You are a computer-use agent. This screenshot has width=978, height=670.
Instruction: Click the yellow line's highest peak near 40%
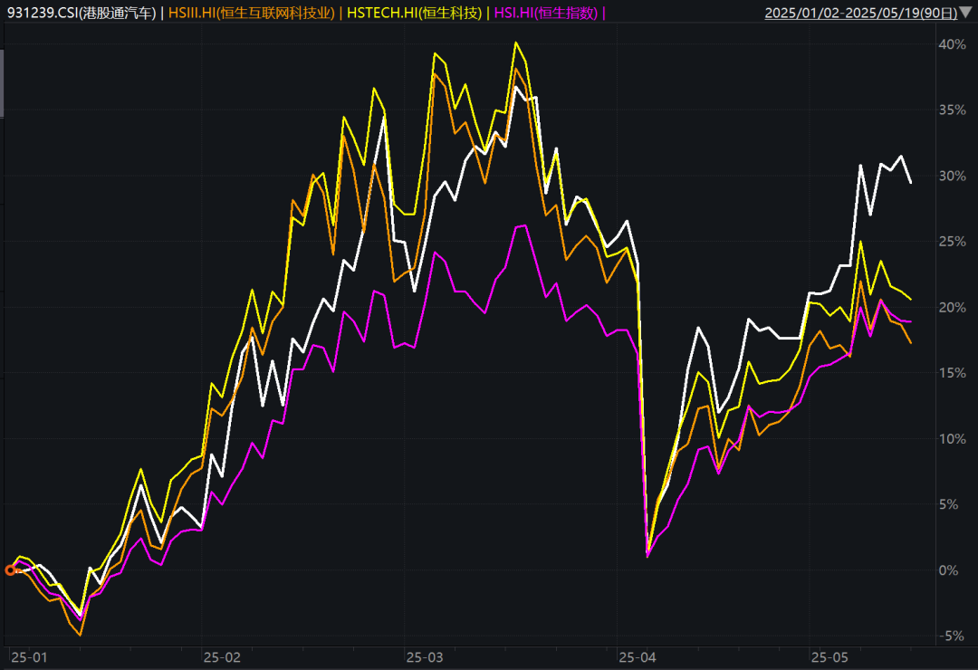pyautogui.click(x=516, y=43)
